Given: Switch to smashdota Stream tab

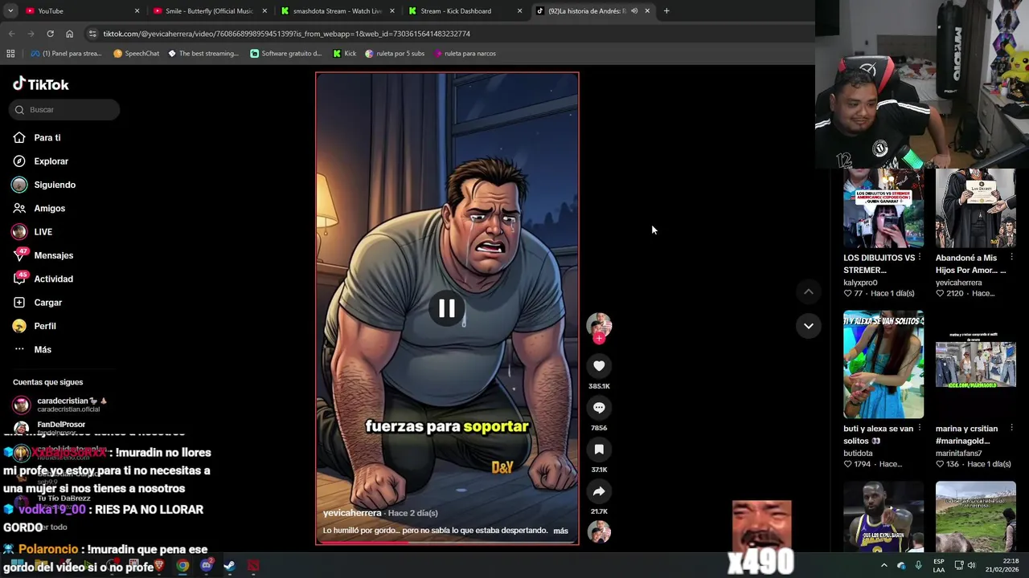Looking at the screenshot, I should (338, 11).
